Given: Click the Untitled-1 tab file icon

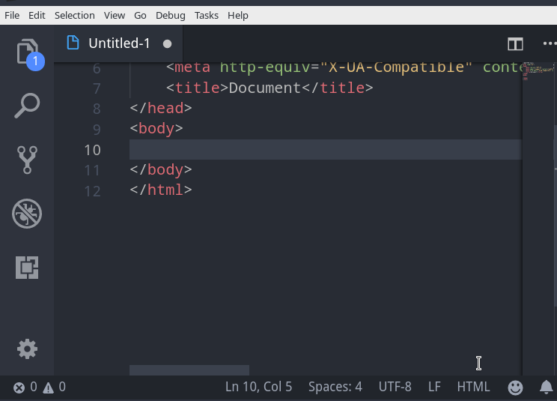Looking at the screenshot, I should pyautogui.click(x=73, y=43).
